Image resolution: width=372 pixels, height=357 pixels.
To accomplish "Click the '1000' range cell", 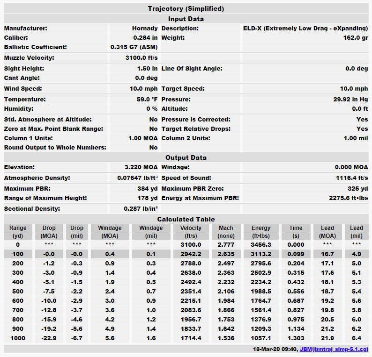I will coord(18,338).
